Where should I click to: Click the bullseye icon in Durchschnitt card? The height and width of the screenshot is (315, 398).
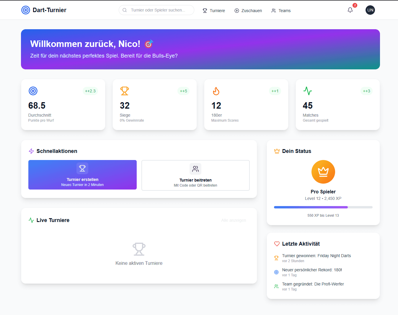tap(33, 91)
